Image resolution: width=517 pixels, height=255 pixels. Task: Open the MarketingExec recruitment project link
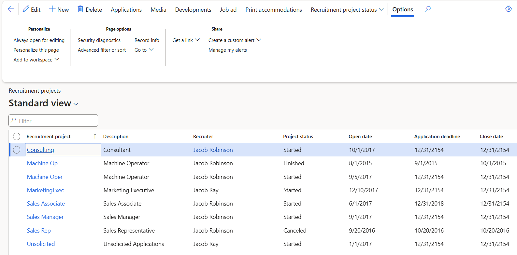pyautogui.click(x=45, y=190)
